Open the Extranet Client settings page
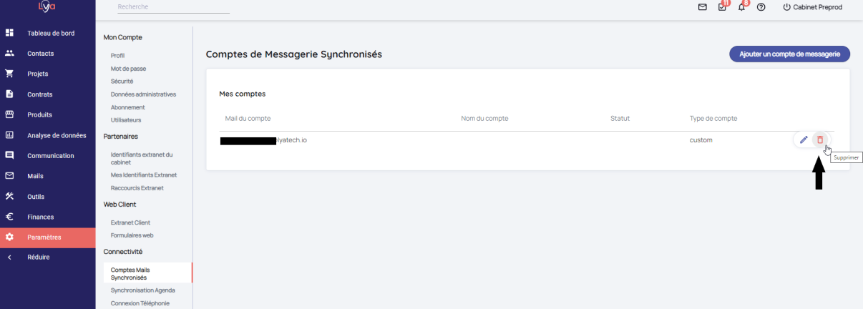Image resolution: width=863 pixels, height=309 pixels. 130,222
